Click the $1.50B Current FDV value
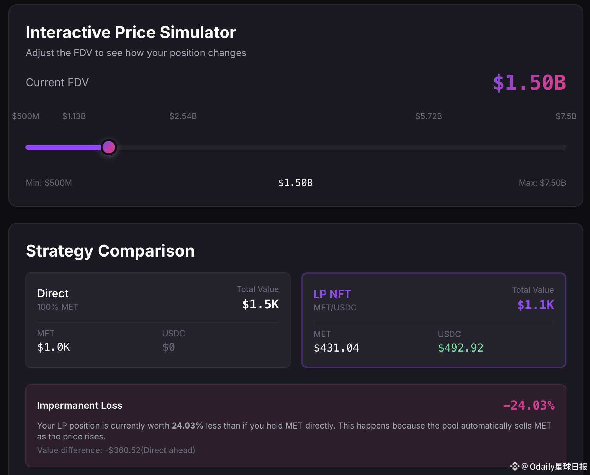Screen dimensions: 590x475 [x=529, y=82]
